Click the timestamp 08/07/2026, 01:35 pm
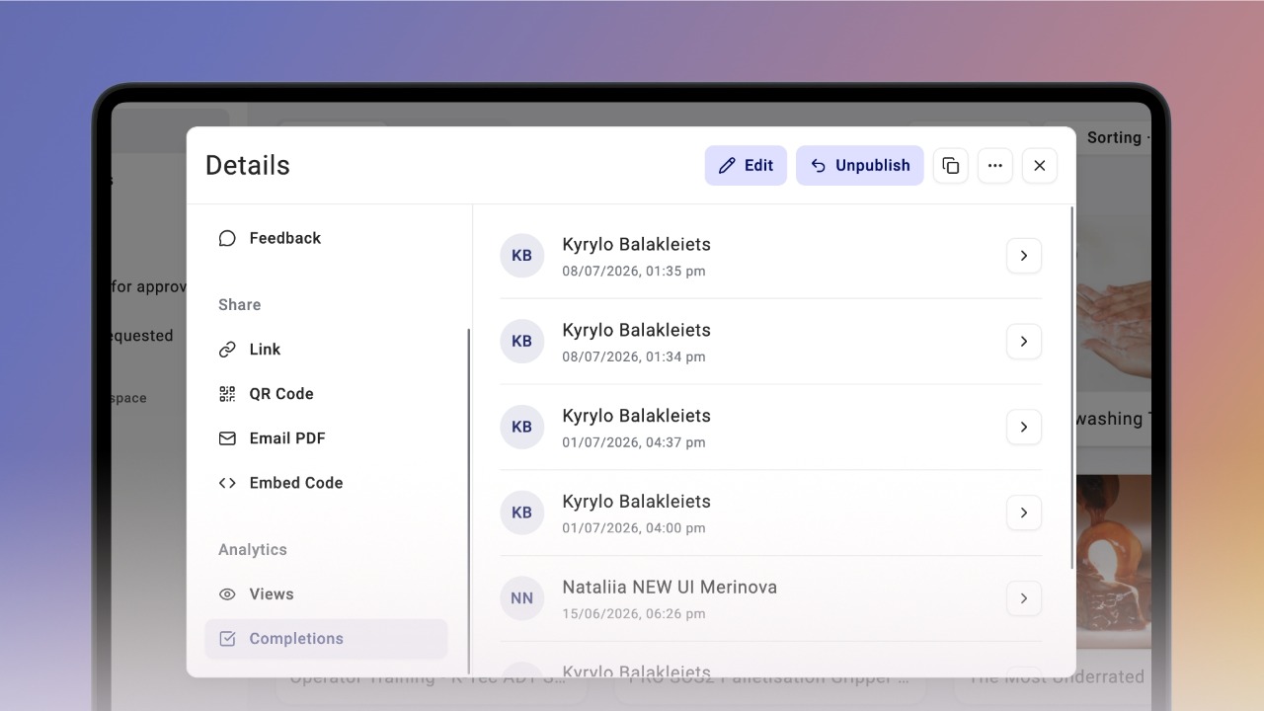The width and height of the screenshot is (1264, 711). click(634, 271)
